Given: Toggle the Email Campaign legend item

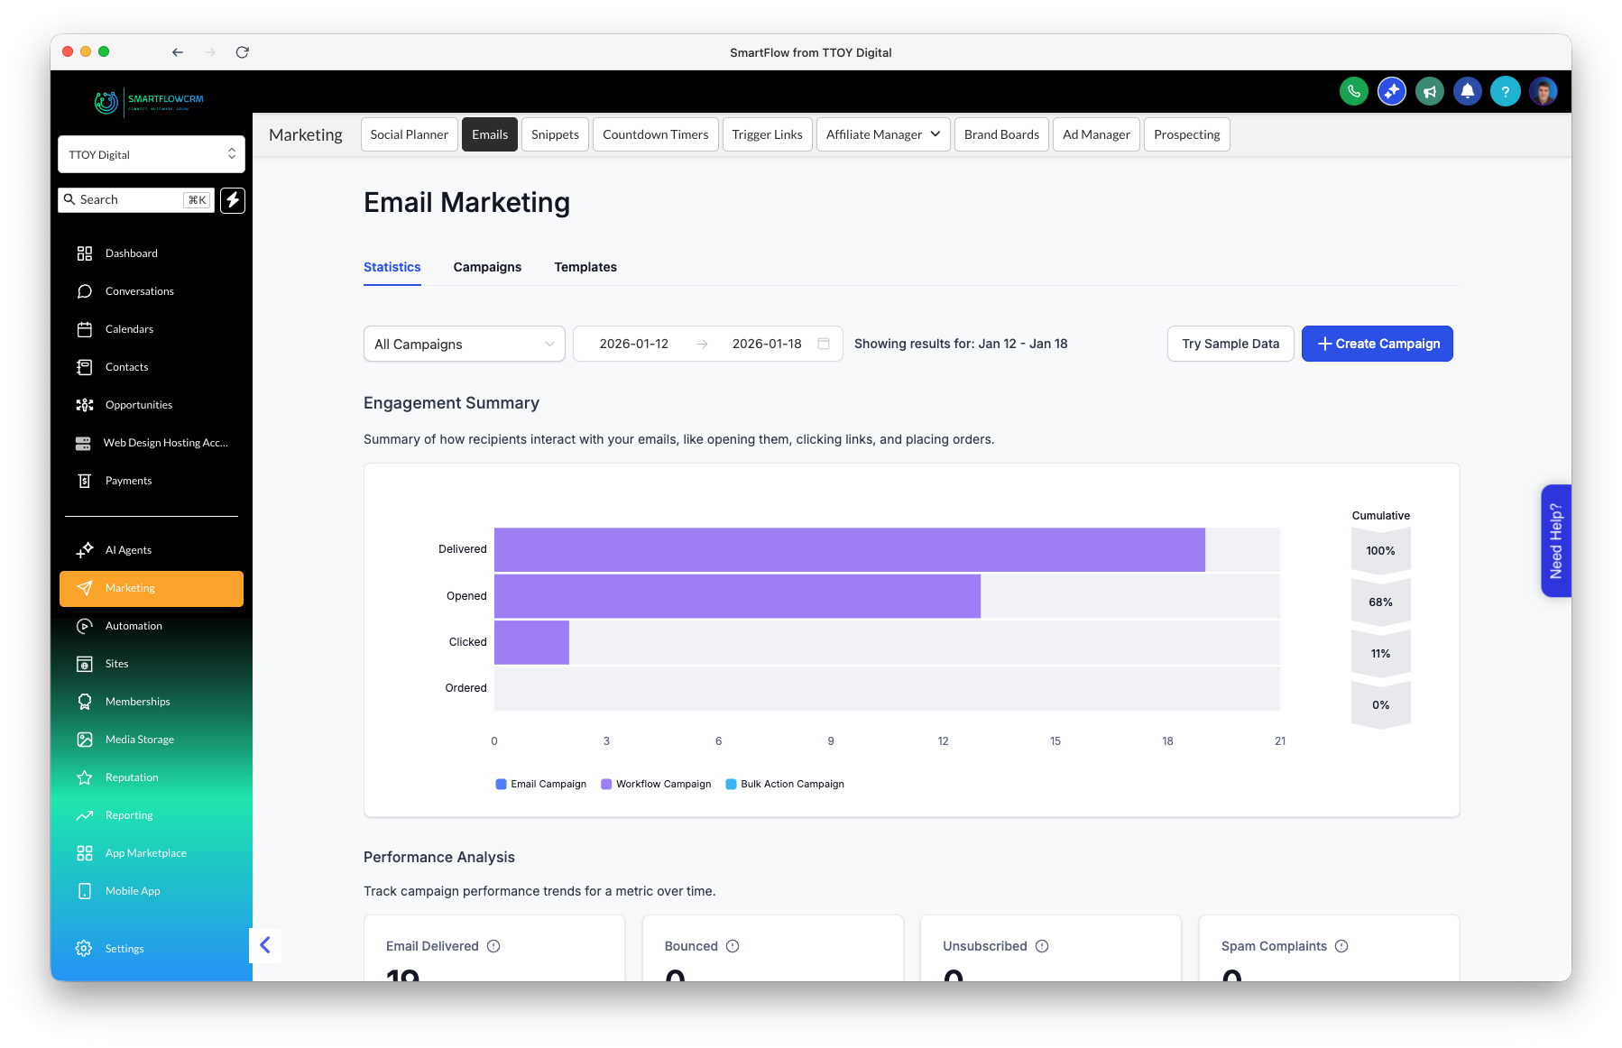Looking at the screenshot, I should (x=539, y=784).
